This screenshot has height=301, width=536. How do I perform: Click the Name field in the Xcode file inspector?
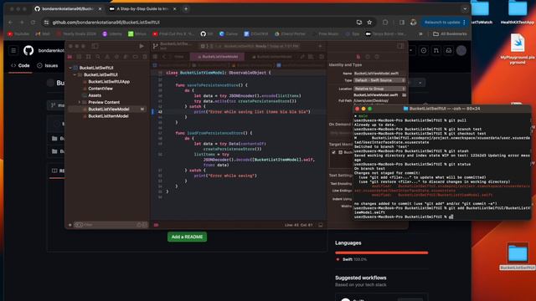(379, 74)
